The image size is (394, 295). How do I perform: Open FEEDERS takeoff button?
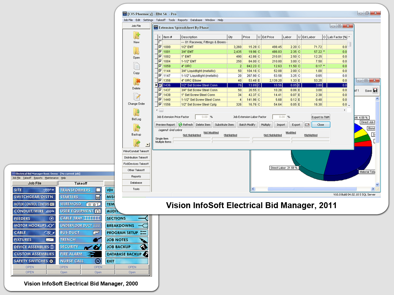(x=35, y=218)
